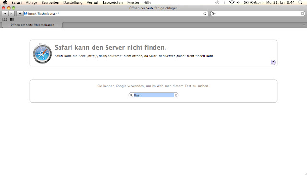Click the Safari compass icon on error page
The image size is (307, 175).
point(42,53)
